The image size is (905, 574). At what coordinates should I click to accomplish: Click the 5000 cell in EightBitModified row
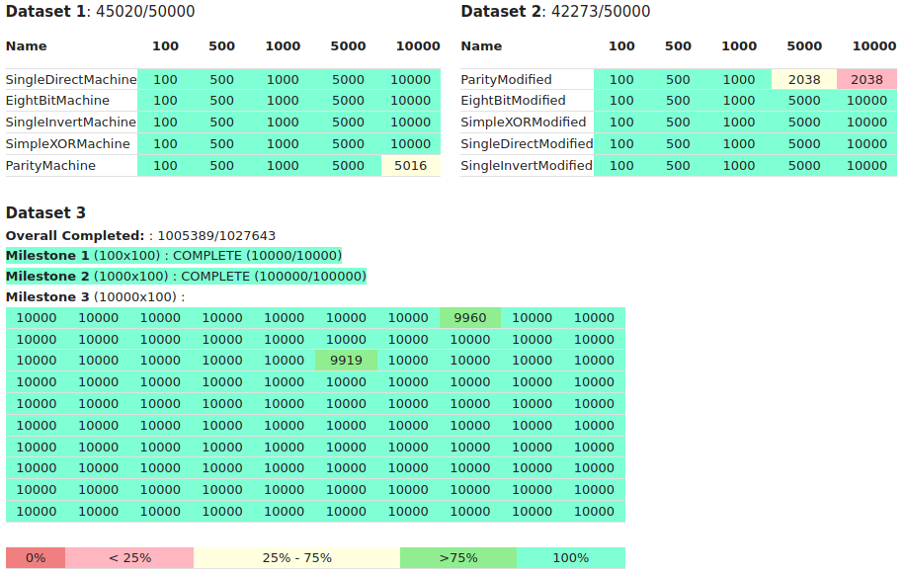click(804, 101)
